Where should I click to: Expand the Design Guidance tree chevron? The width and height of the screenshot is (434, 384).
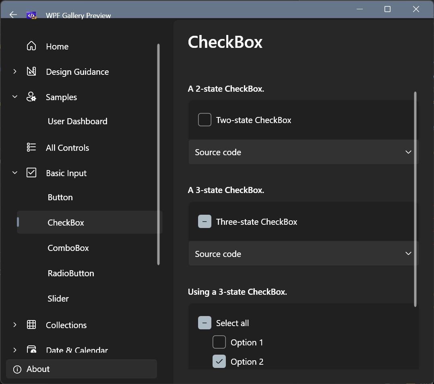pyautogui.click(x=15, y=72)
